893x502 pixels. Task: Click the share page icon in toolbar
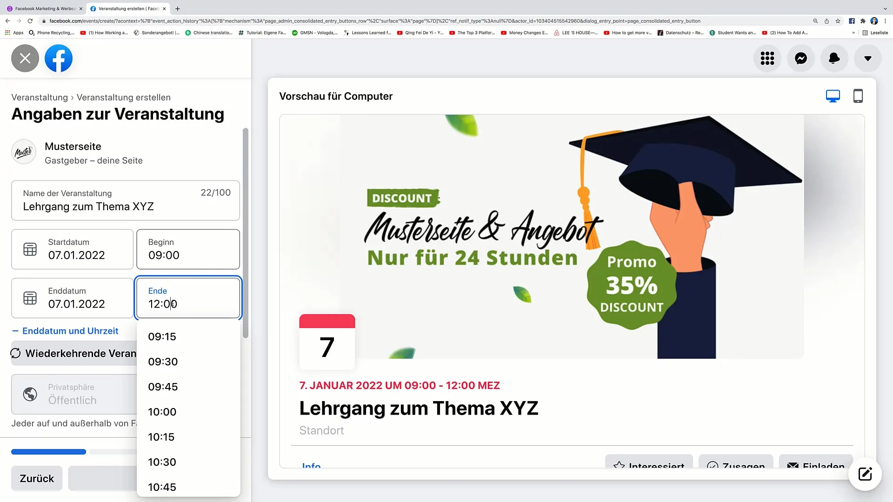pos(826,21)
